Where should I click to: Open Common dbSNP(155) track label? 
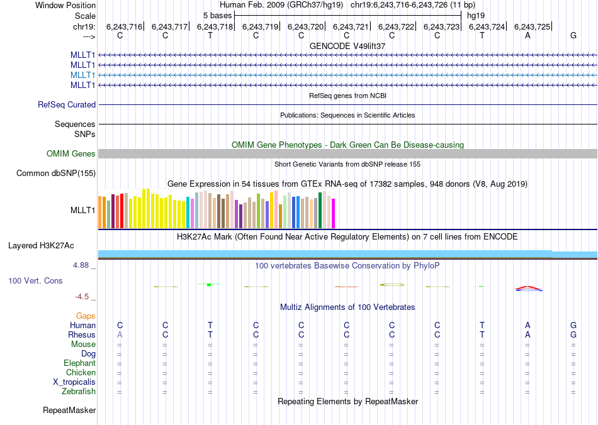56,174
